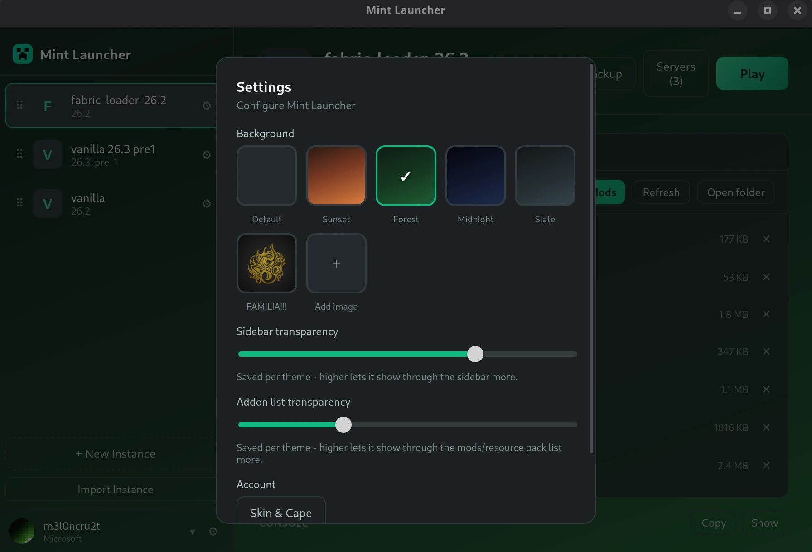Select the vanilla 26.3 pre1 instance
The height and width of the screenshot is (552, 812).
(x=111, y=155)
